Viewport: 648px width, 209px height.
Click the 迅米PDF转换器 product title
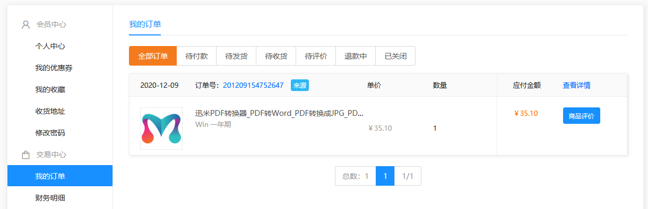tap(279, 114)
